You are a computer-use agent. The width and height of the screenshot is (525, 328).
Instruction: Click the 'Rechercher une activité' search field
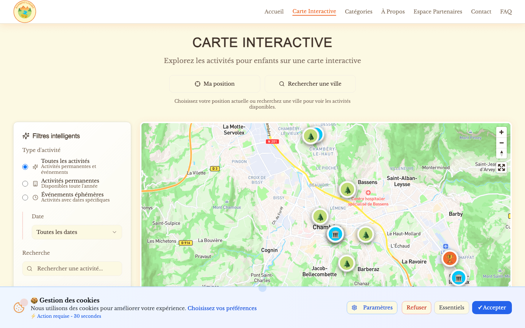[x=72, y=268]
